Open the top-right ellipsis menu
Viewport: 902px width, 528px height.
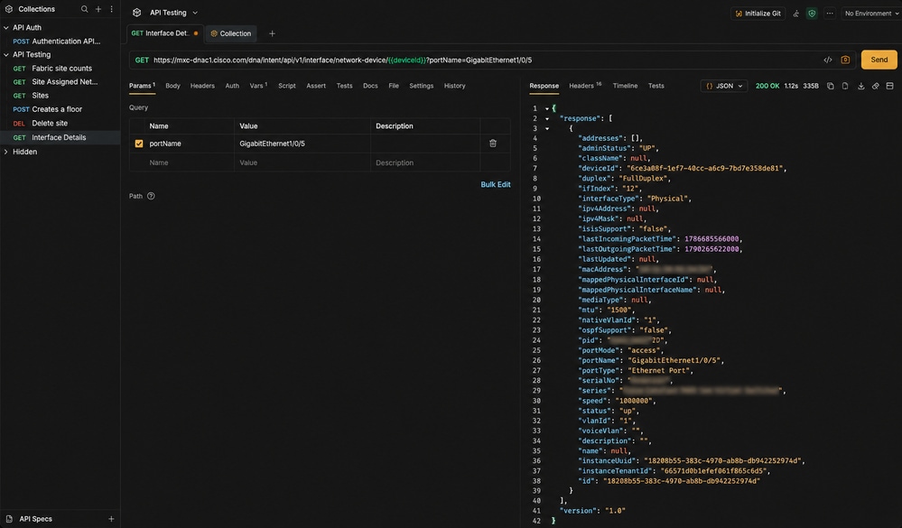point(830,14)
